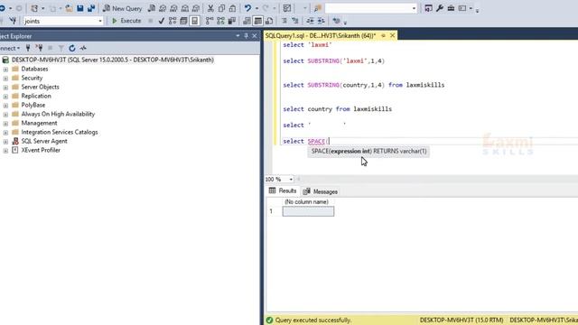This screenshot has height=325, width=578.
Task: Select Always On High Availability folder
Action: [x=58, y=114]
